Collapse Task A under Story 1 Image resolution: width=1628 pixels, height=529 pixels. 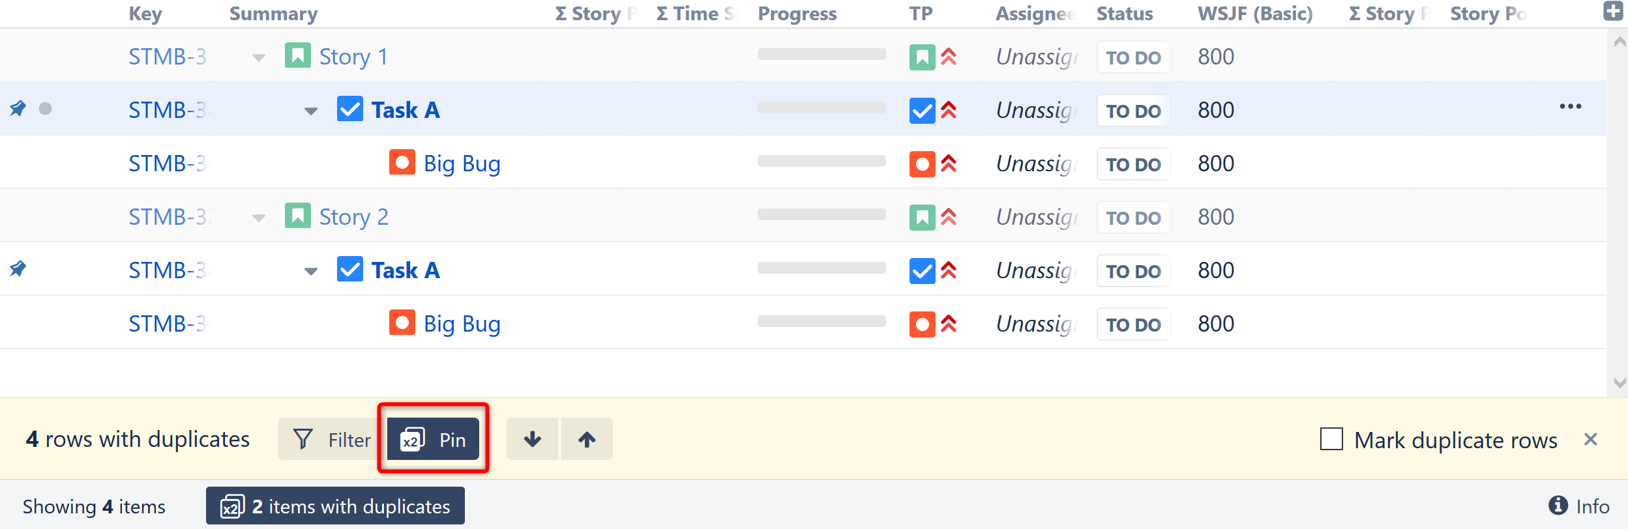coord(311,111)
